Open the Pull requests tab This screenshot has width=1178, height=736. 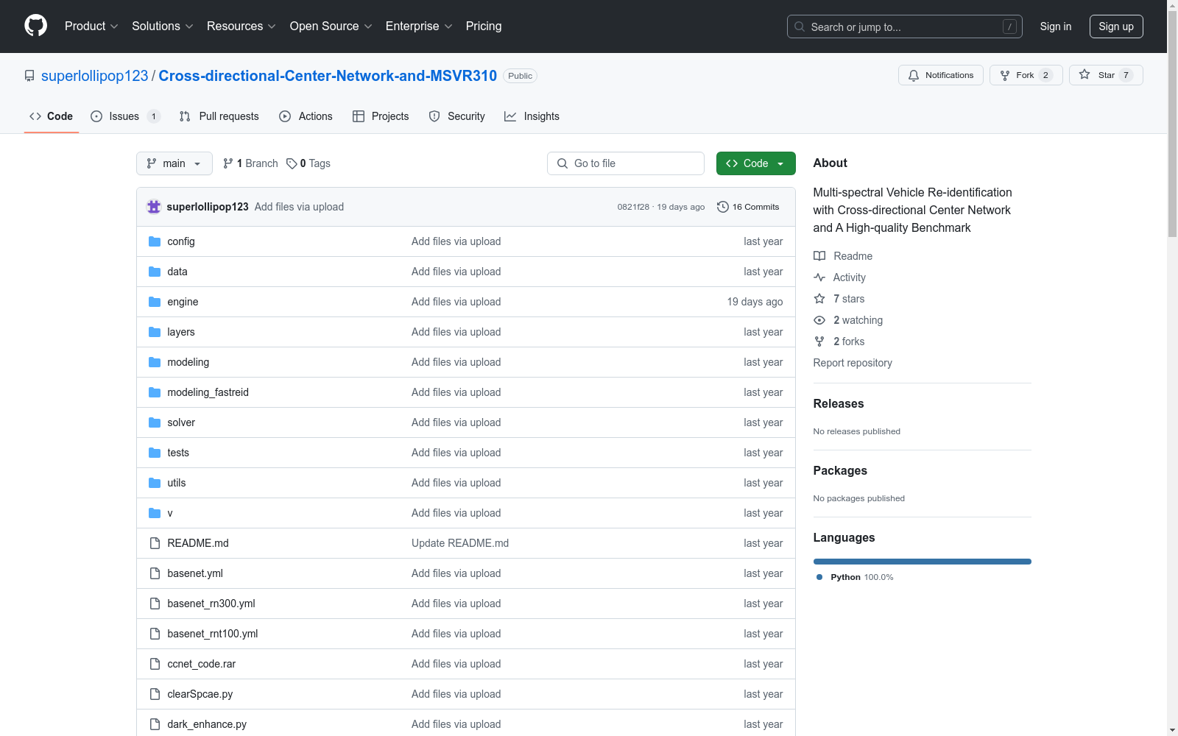coord(219,116)
